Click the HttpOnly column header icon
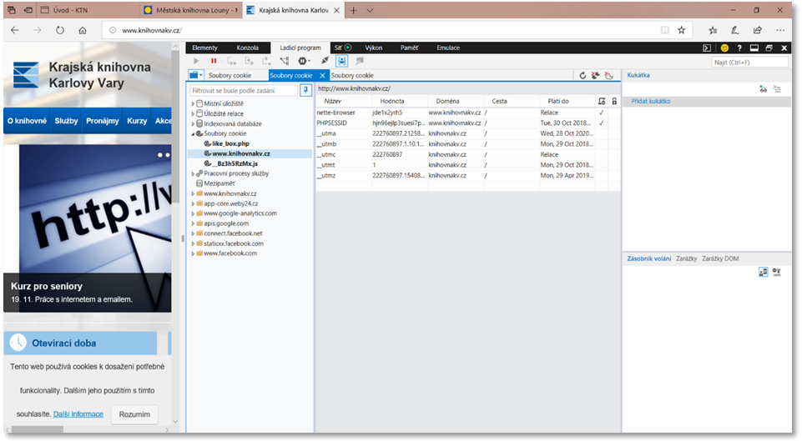The height and width of the screenshot is (441, 802). tap(602, 101)
